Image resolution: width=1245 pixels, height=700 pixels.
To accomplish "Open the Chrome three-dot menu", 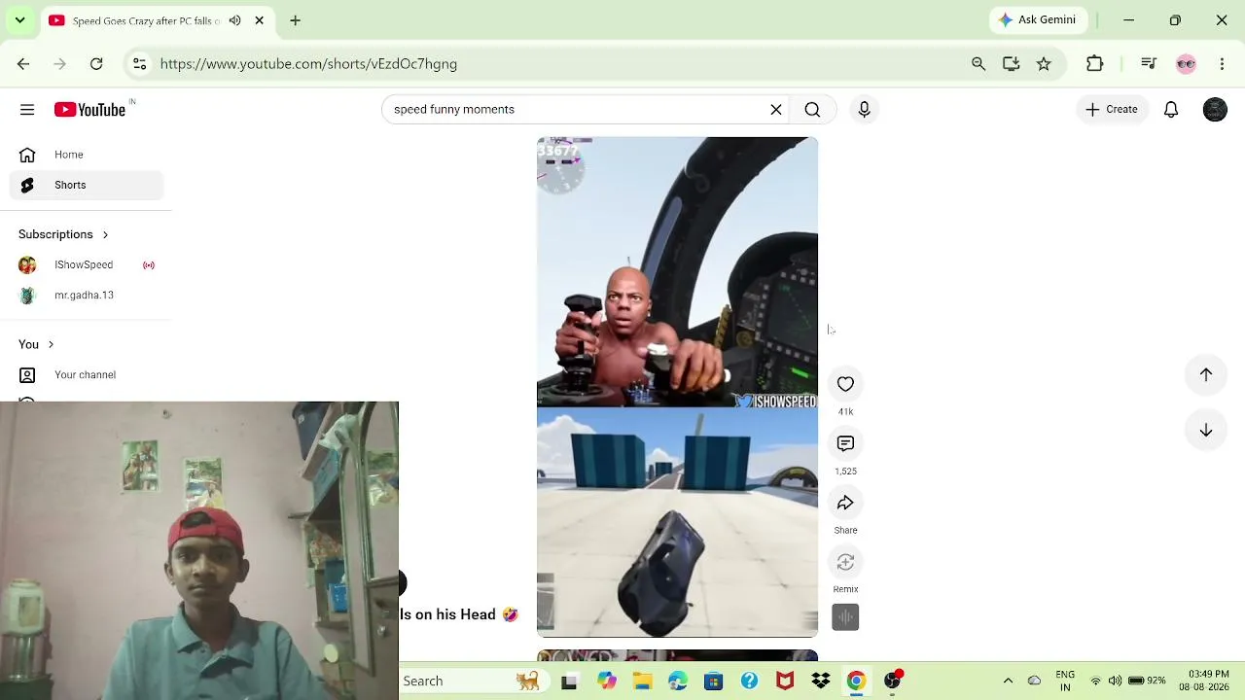I will click(x=1223, y=64).
